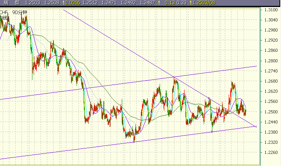Click the 1.2440 price axis label
This screenshot has height=166, width=281.
[271, 122]
